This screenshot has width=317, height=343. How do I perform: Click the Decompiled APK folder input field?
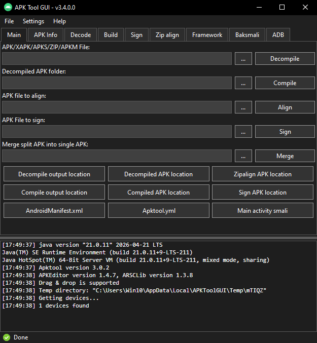tap(117, 83)
